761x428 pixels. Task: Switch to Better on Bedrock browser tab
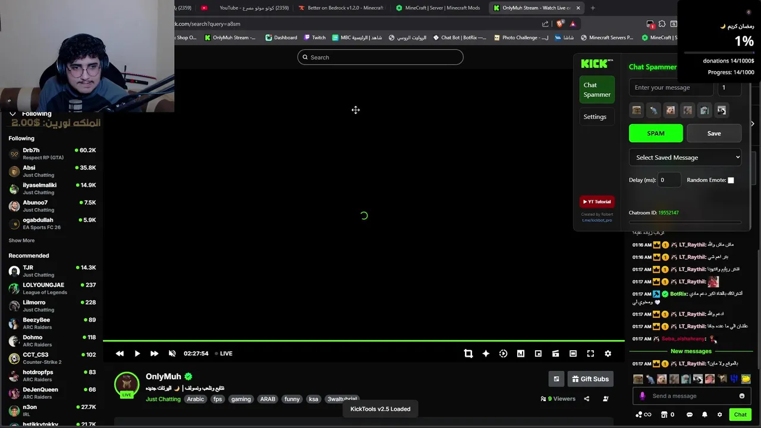342,8
